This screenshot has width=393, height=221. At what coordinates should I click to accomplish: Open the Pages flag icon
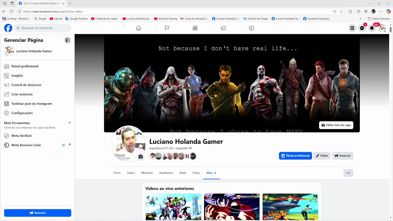[167, 28]
